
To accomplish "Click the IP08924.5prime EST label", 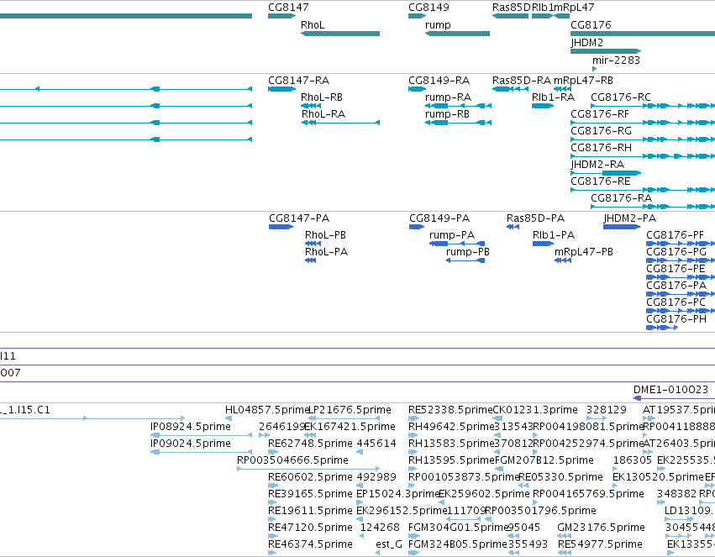I will [191, 427].
